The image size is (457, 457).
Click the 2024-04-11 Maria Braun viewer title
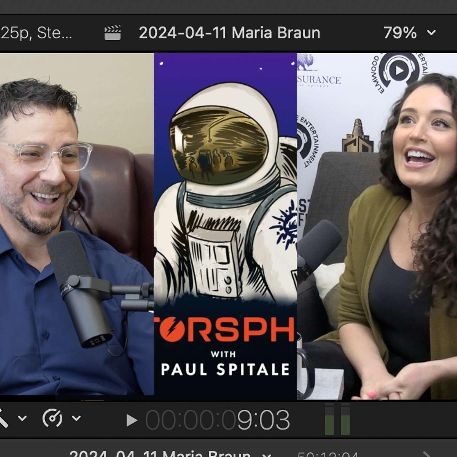tap(229, 33)
